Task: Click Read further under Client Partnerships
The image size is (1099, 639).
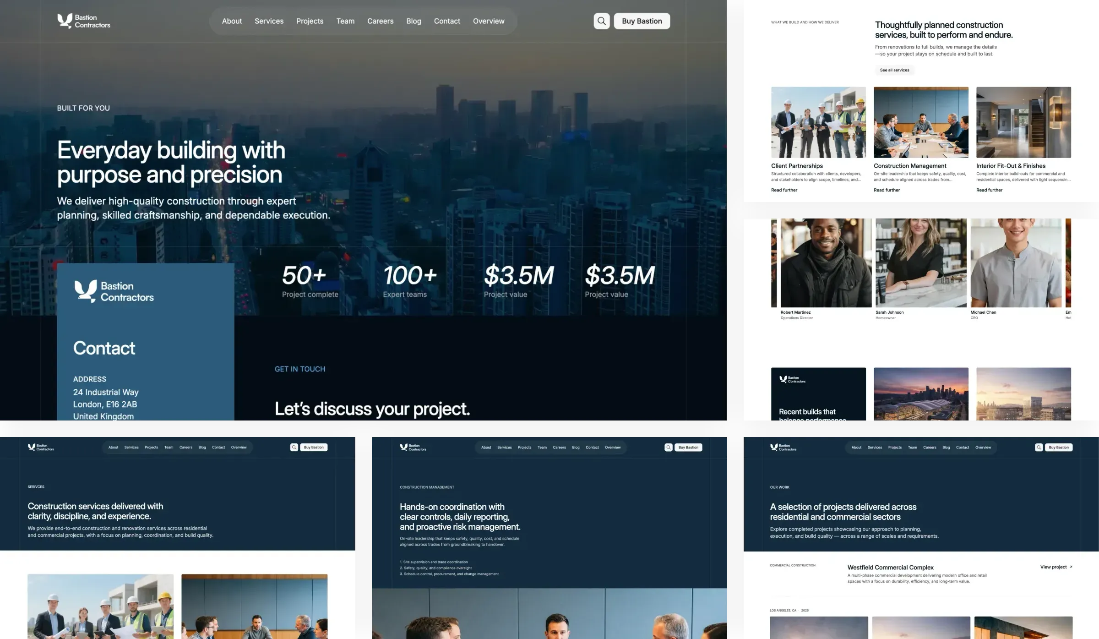Action: coord(784,190)
